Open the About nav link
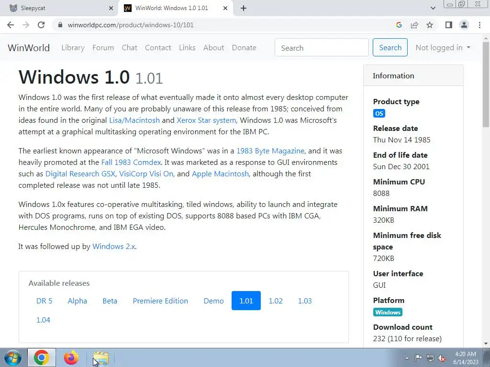 (214, 47)
